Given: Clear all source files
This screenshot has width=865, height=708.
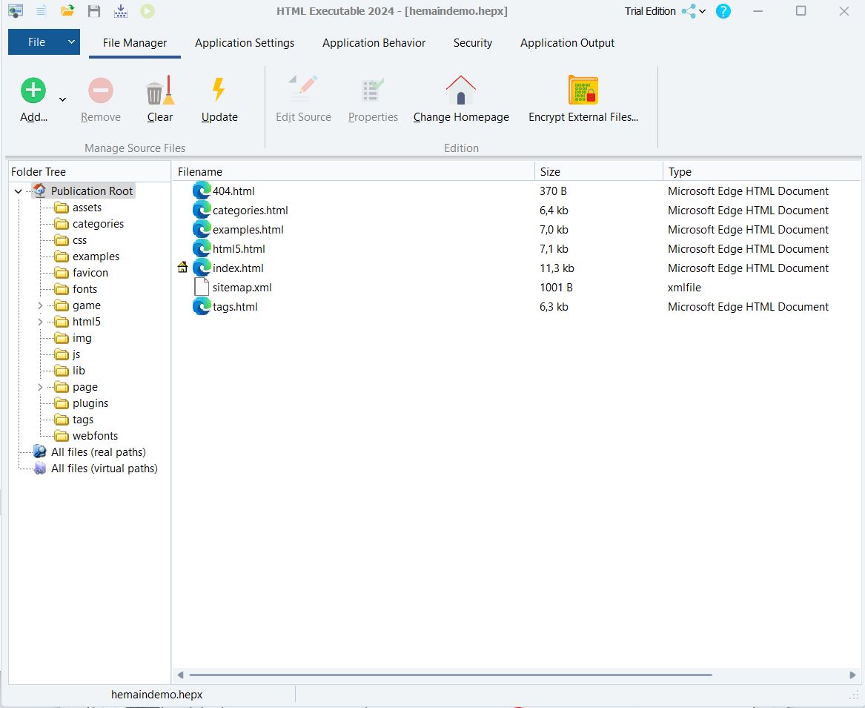Looking at the screenshot, I should point(160,99).
